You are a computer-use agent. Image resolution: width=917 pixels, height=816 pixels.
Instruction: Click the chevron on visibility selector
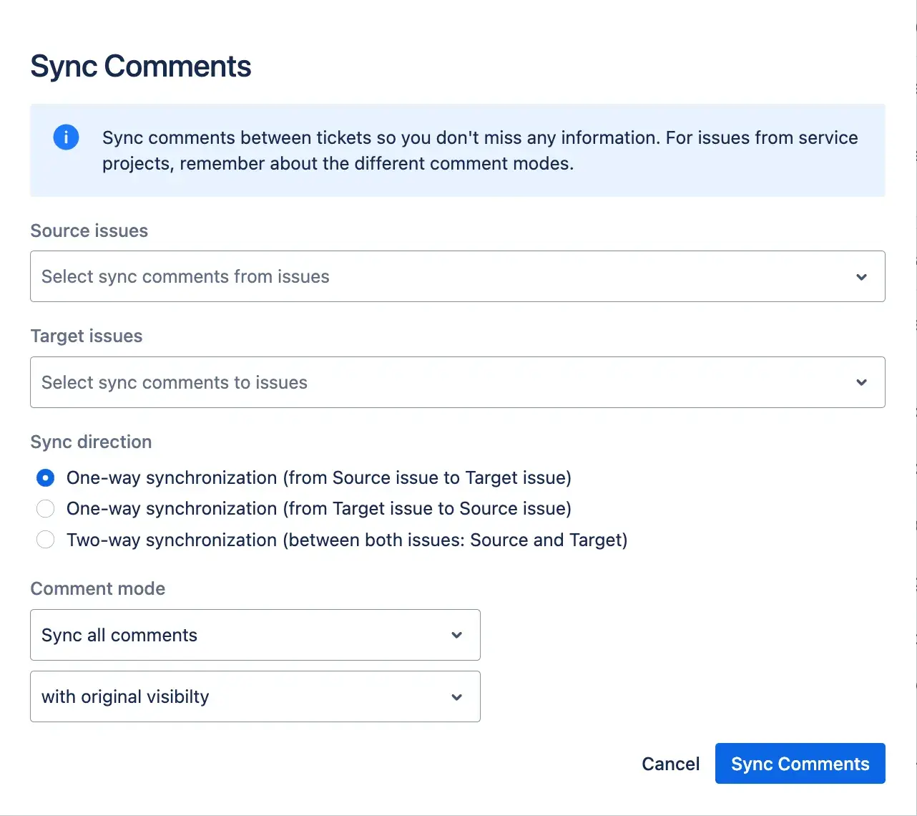point(456,696)
